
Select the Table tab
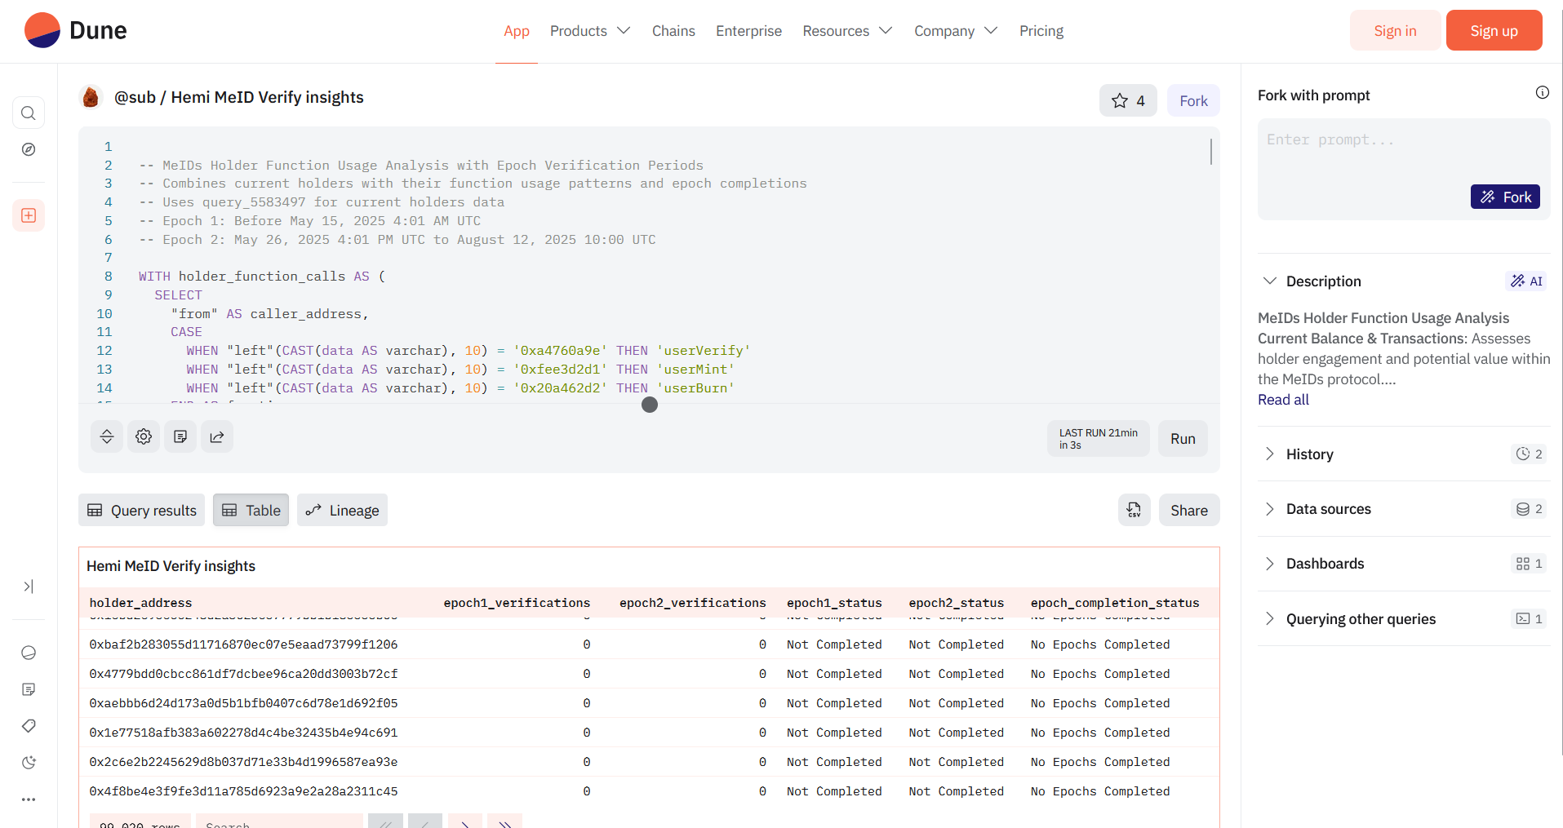pyautogui.click(x=251, y=510)
